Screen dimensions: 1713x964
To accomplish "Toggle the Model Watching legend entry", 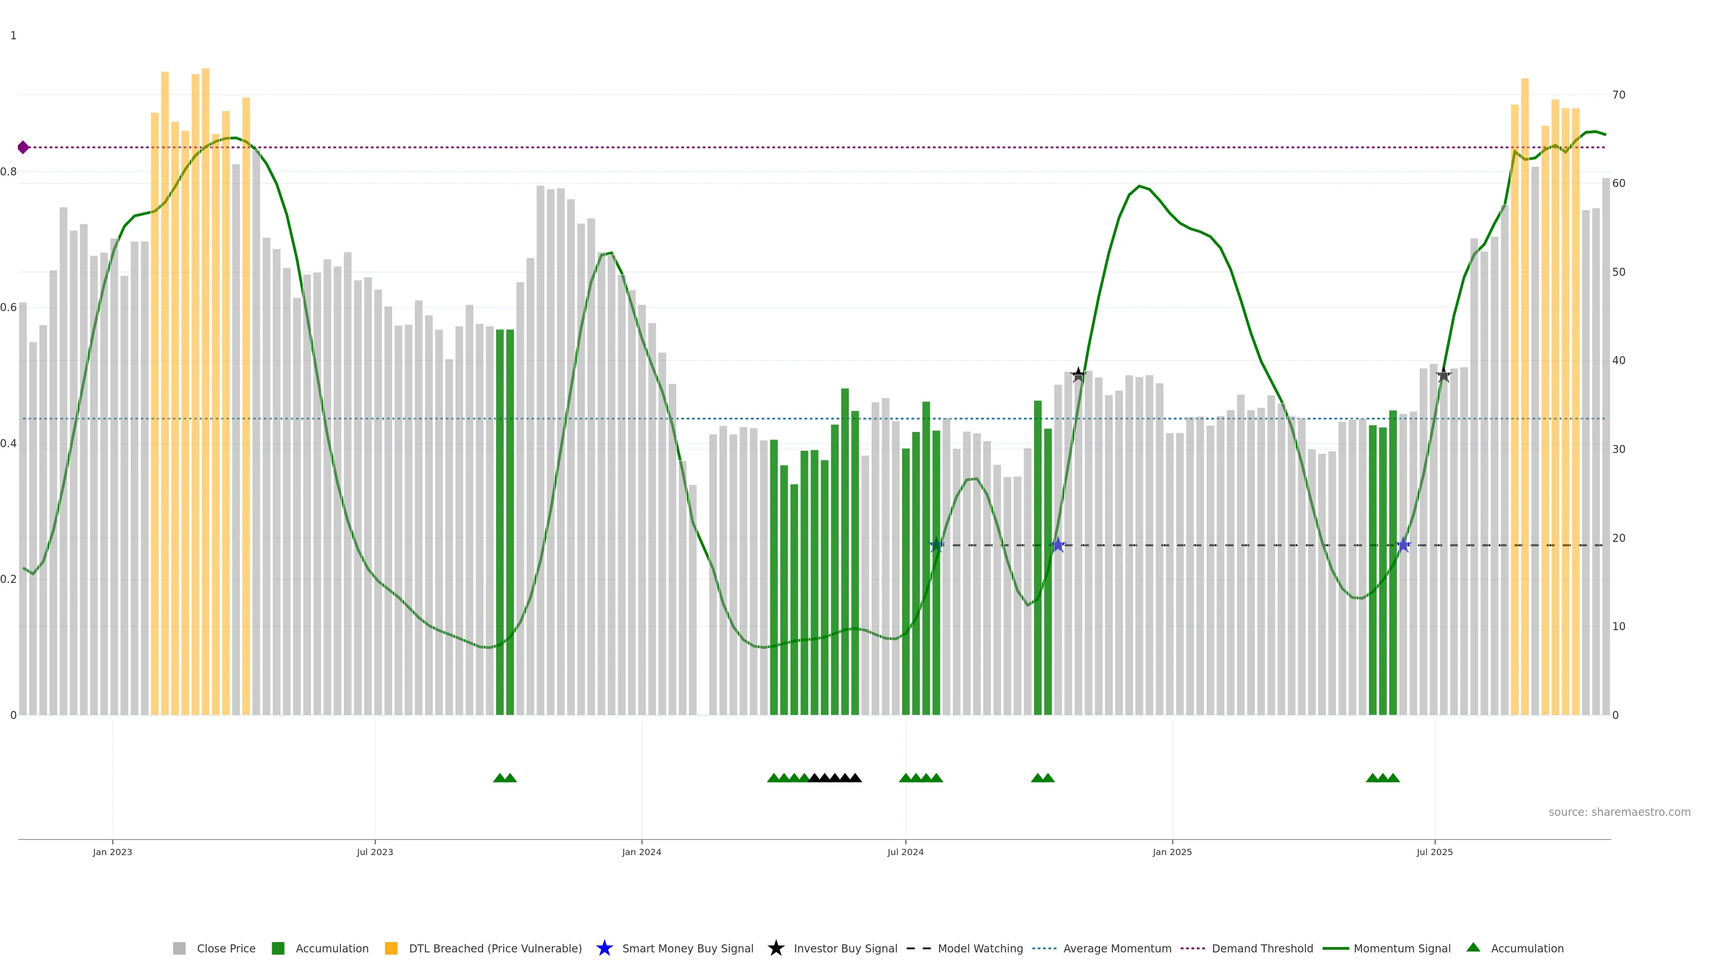I will pyautogui.click(x=980, y=948).
